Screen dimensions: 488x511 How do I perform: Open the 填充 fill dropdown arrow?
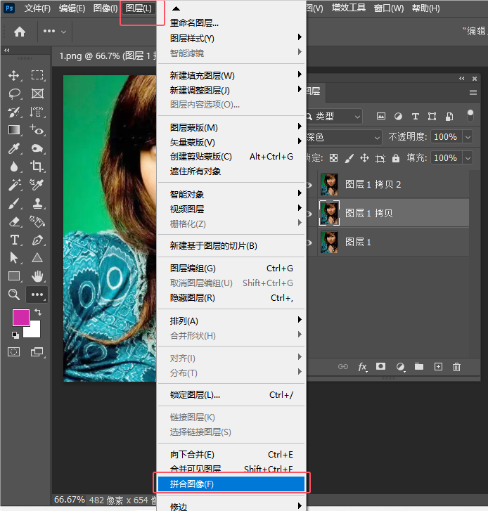(x=468, y=158)
